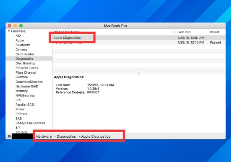Click the pane splitter handle dot
This screenshot has width=231, height=162.
[139, 73]
